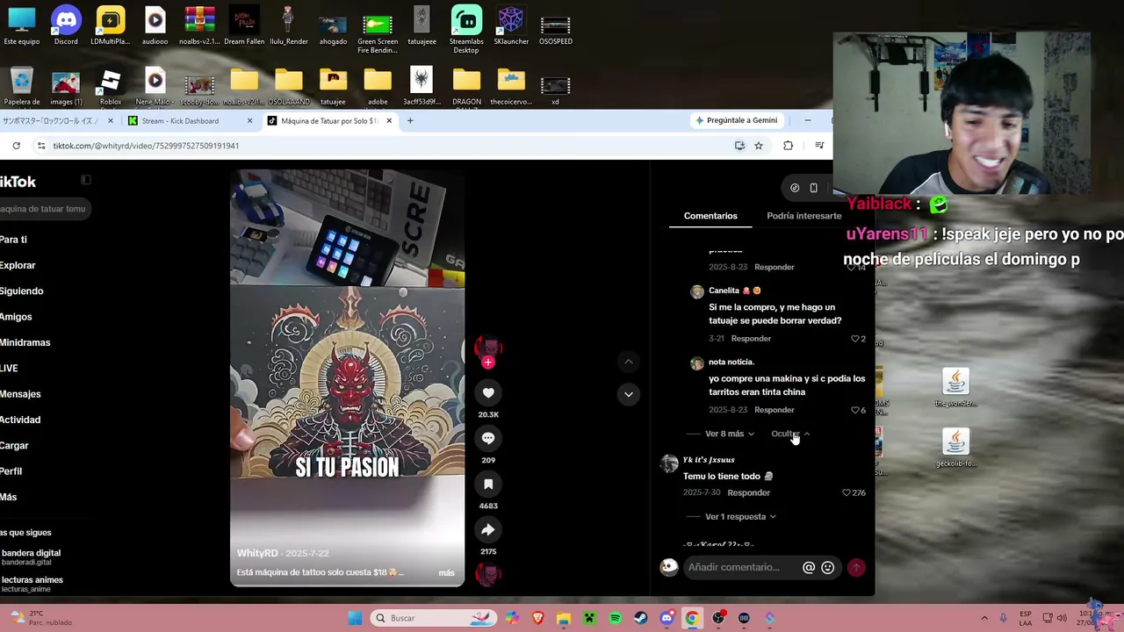Expand 'Ver 1 respuesta' under Temu comment
The height and width of the screenshot is (632, 1124).
coord(740,517)
